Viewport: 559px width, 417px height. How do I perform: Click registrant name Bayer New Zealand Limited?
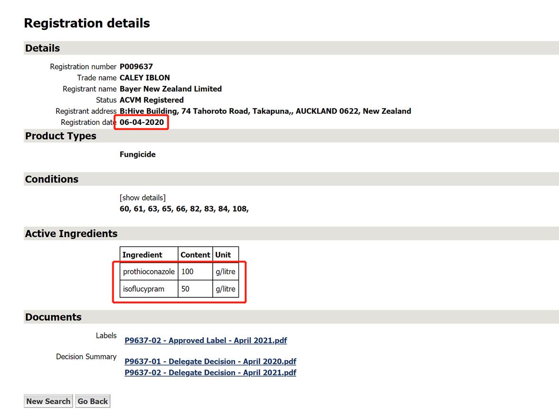pyautogui.click(x=171, y=89)
